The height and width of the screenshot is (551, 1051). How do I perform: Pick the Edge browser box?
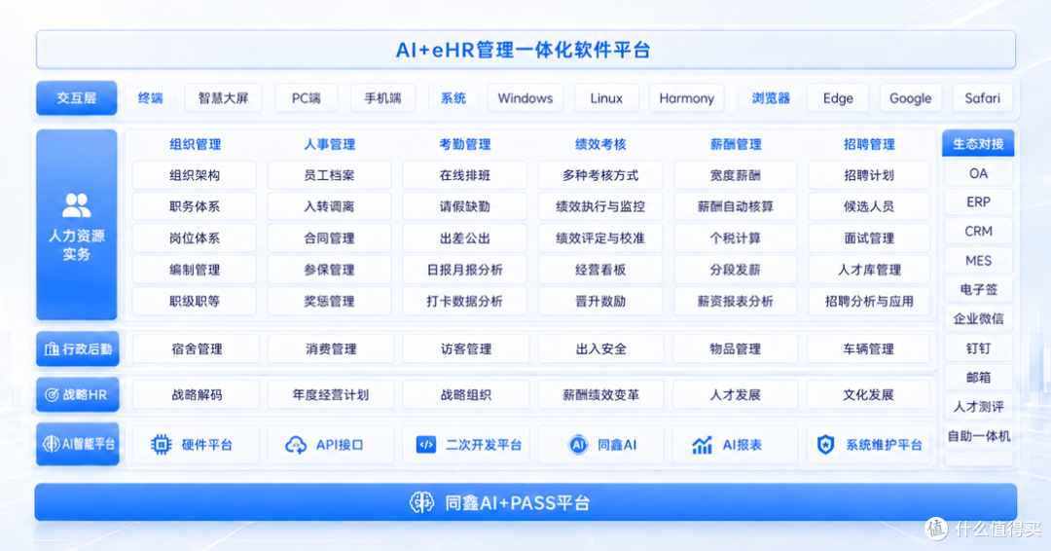[838, 98]
